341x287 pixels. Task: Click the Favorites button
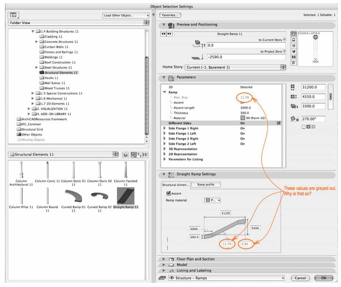coord(170,15)
